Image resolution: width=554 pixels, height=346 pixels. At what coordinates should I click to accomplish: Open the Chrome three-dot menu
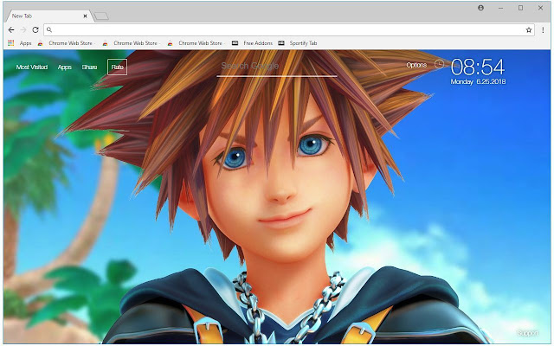[543, 30]
